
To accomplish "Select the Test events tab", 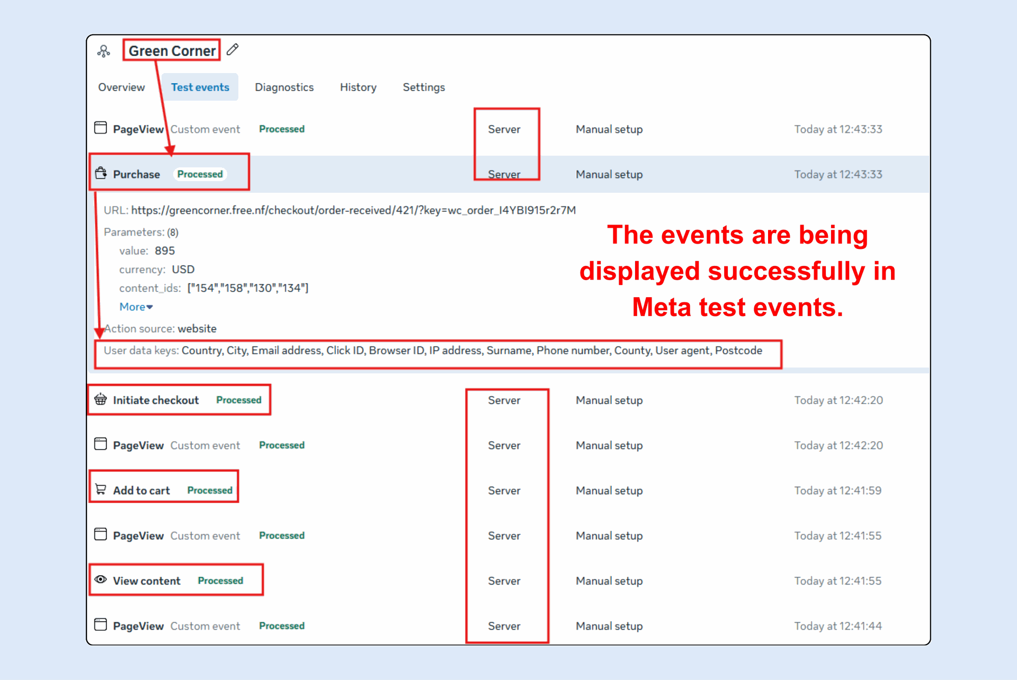I will tap(200, 87).
